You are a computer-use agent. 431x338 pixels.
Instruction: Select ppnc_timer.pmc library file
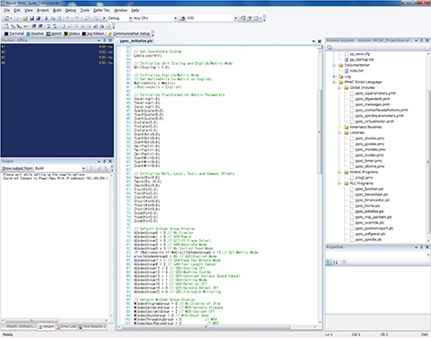coord(368,161)
